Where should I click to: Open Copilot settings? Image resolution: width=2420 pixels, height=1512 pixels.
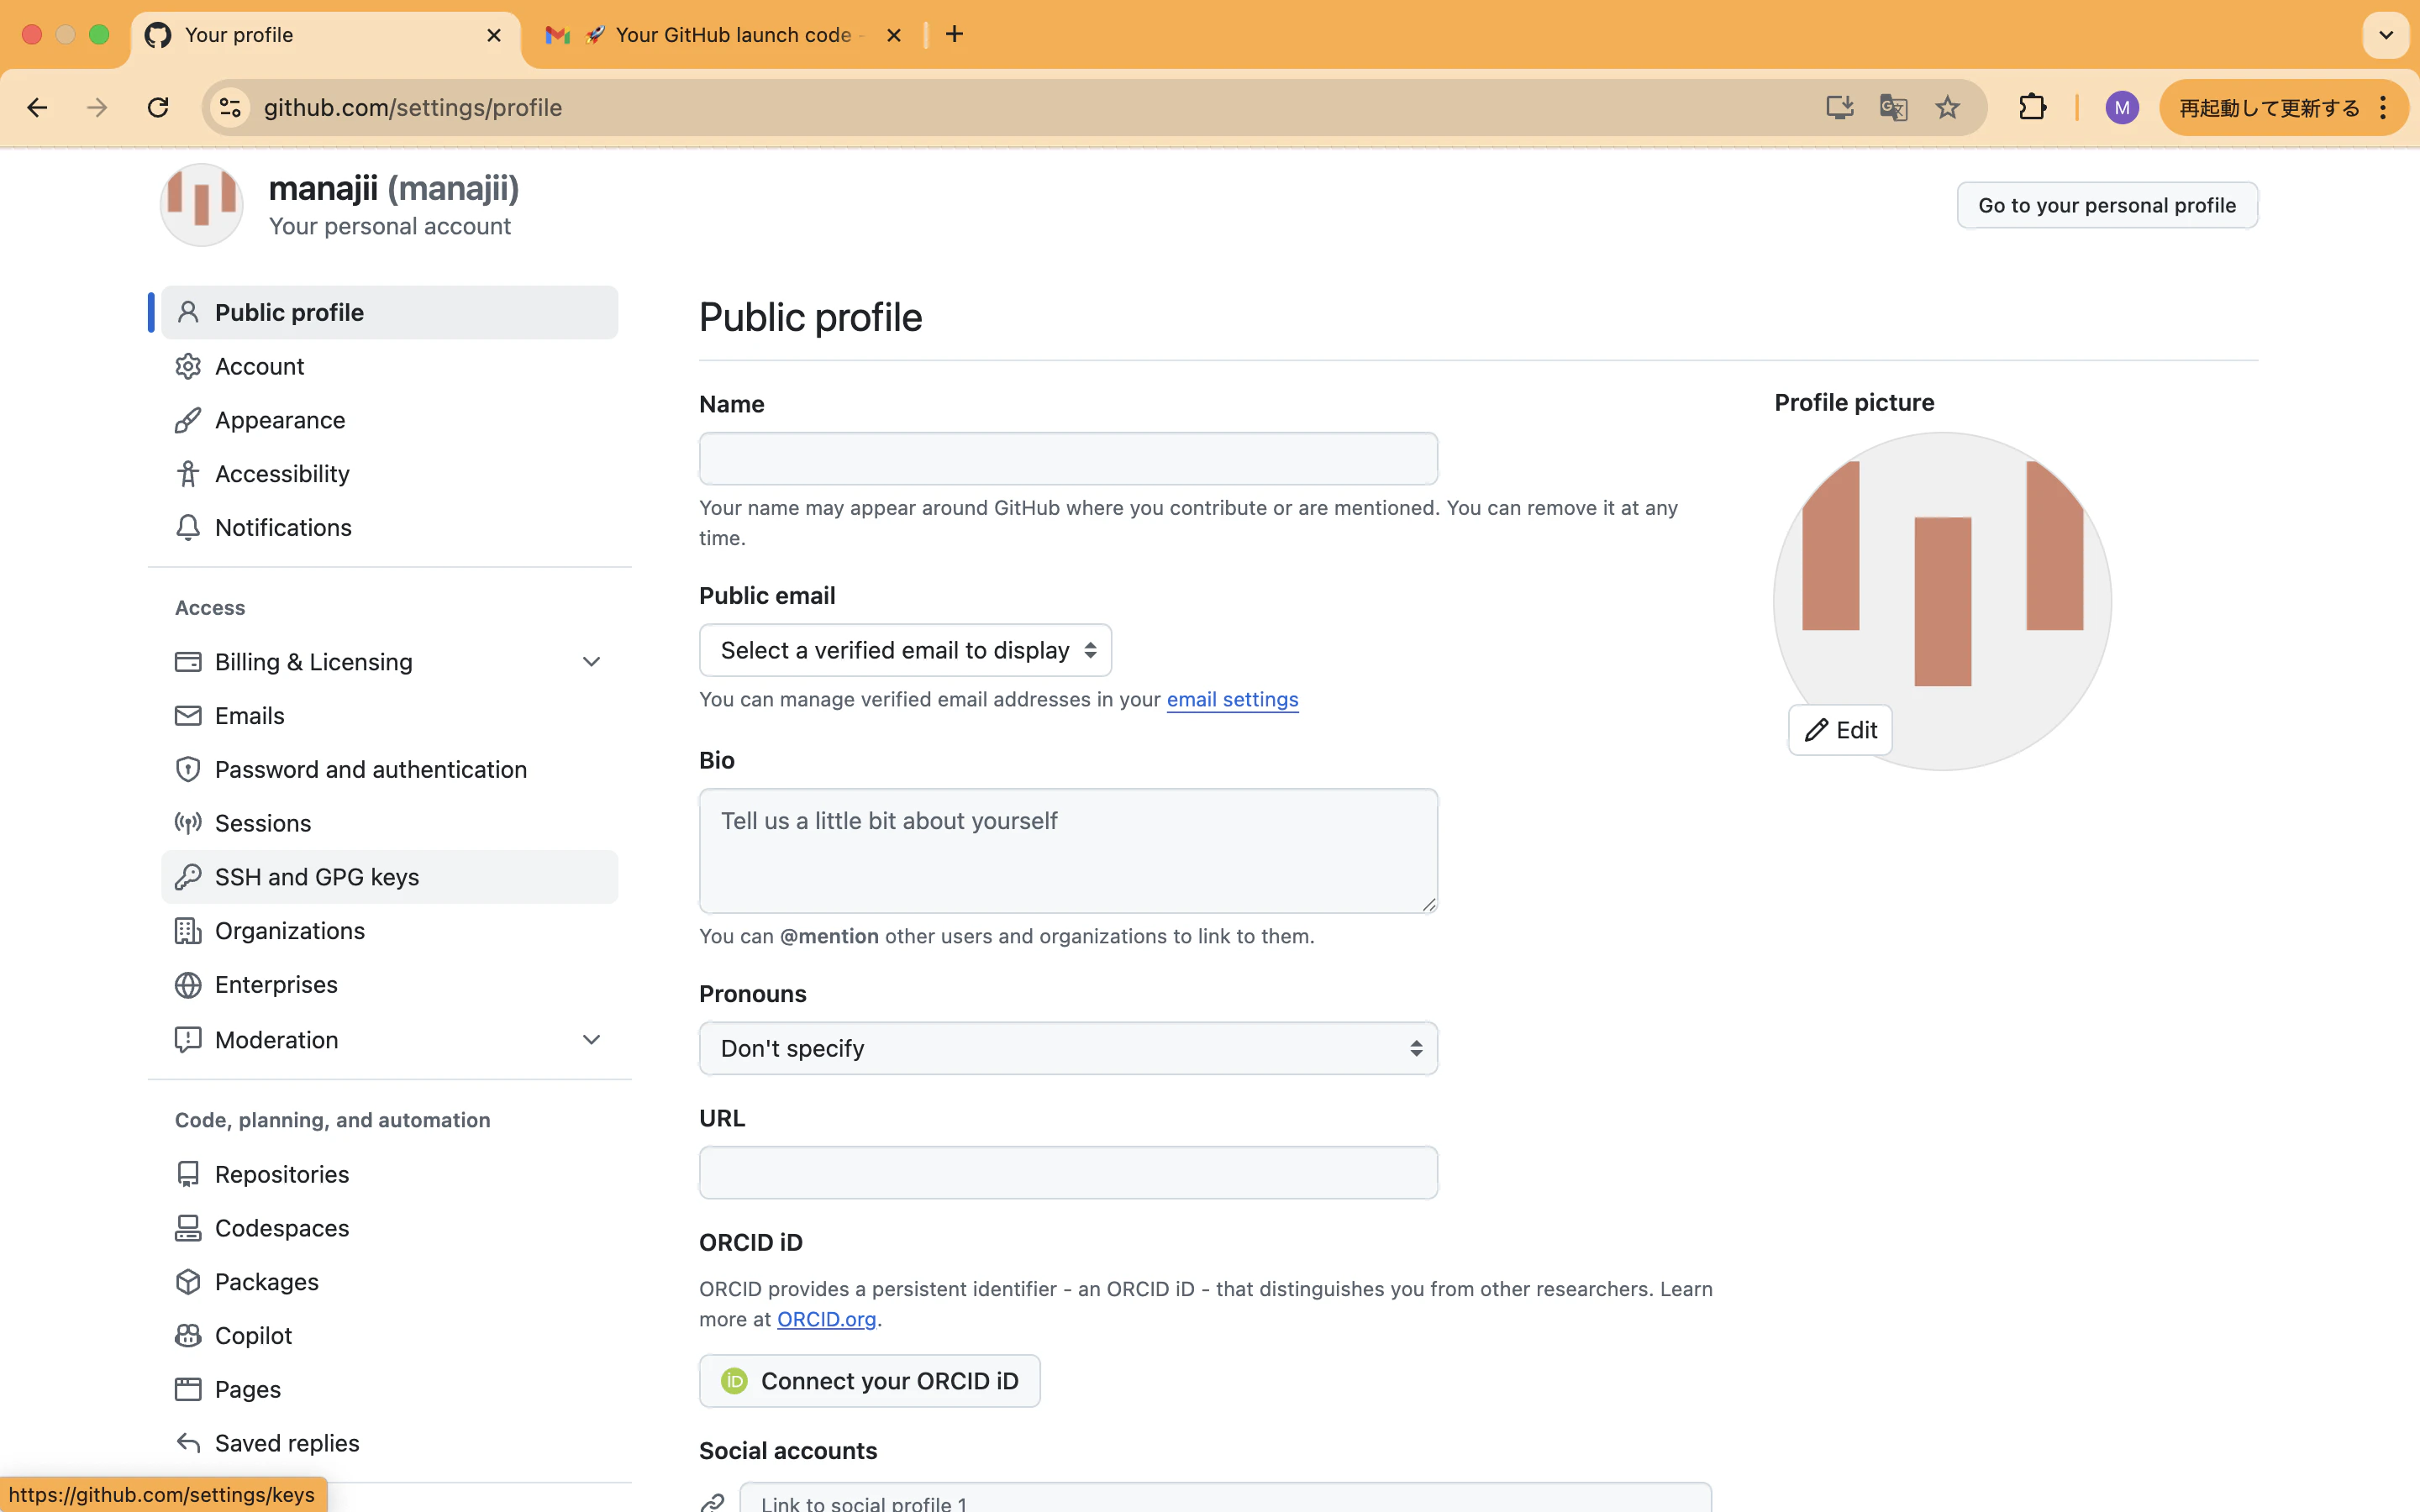click(x=390, y=1336)
